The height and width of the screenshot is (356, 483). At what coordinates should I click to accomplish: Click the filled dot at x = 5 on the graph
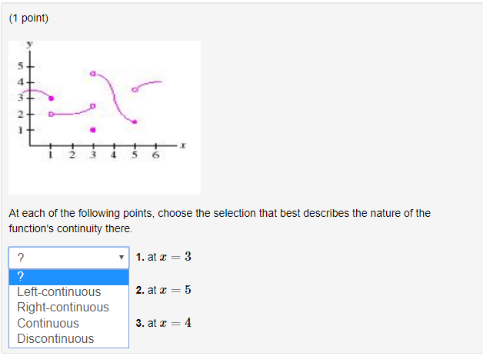(x=135, y=121)
